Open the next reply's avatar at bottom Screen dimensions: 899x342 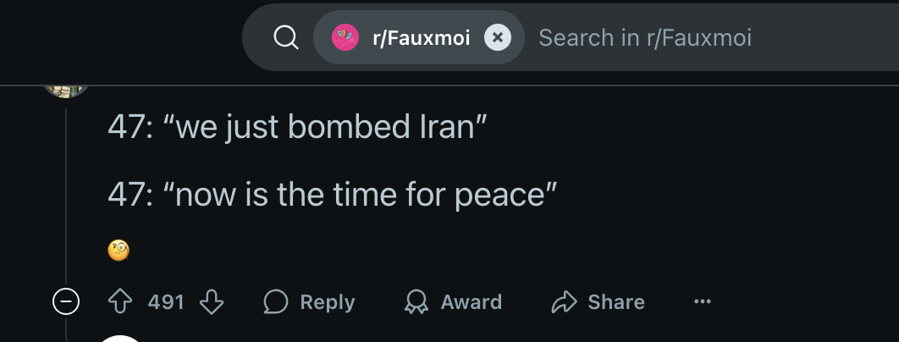click(121, 338)
